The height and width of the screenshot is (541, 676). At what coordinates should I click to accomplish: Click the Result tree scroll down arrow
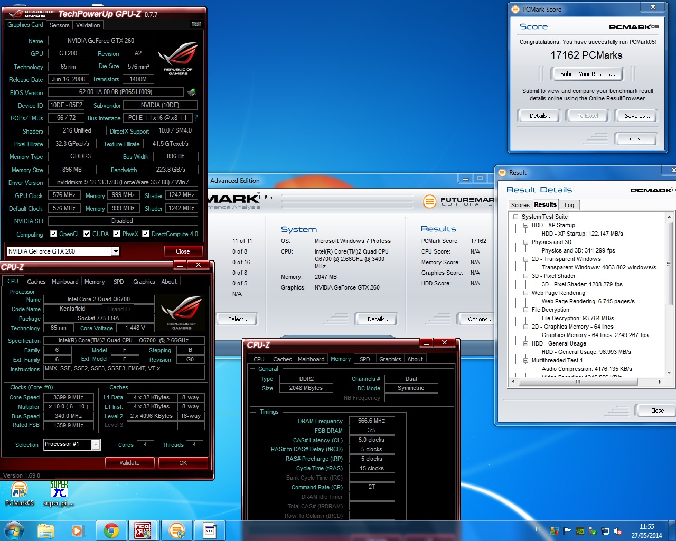[669, 372]
